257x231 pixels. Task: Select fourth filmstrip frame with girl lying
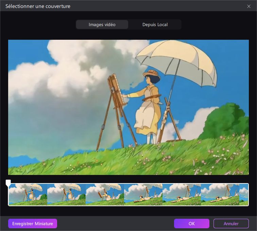pyautogui.click(x=143, y=195)
